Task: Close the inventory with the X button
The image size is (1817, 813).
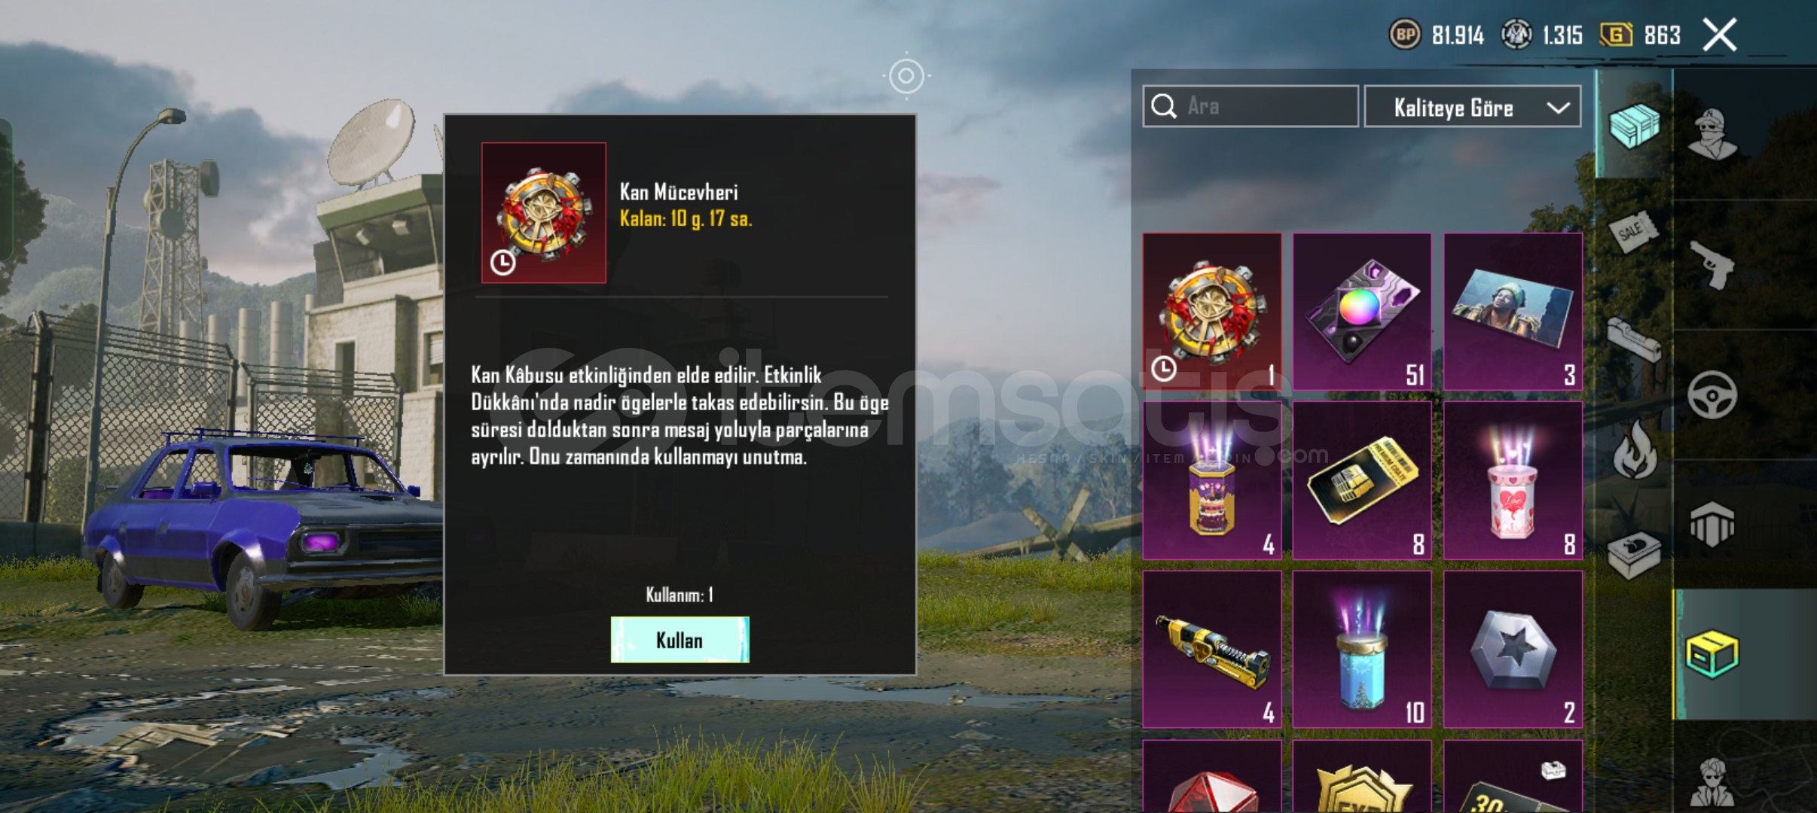Action: point(1720,35)
